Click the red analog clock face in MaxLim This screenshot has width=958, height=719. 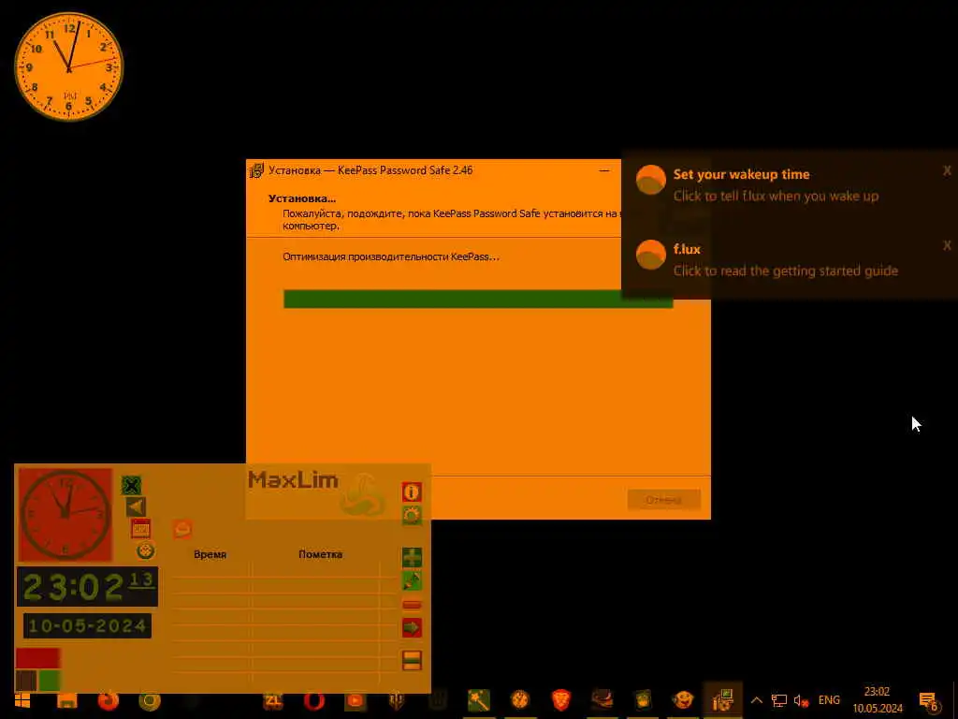coord(65,515)
